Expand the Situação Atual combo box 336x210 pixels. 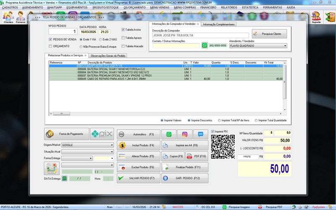coord(112,151)
